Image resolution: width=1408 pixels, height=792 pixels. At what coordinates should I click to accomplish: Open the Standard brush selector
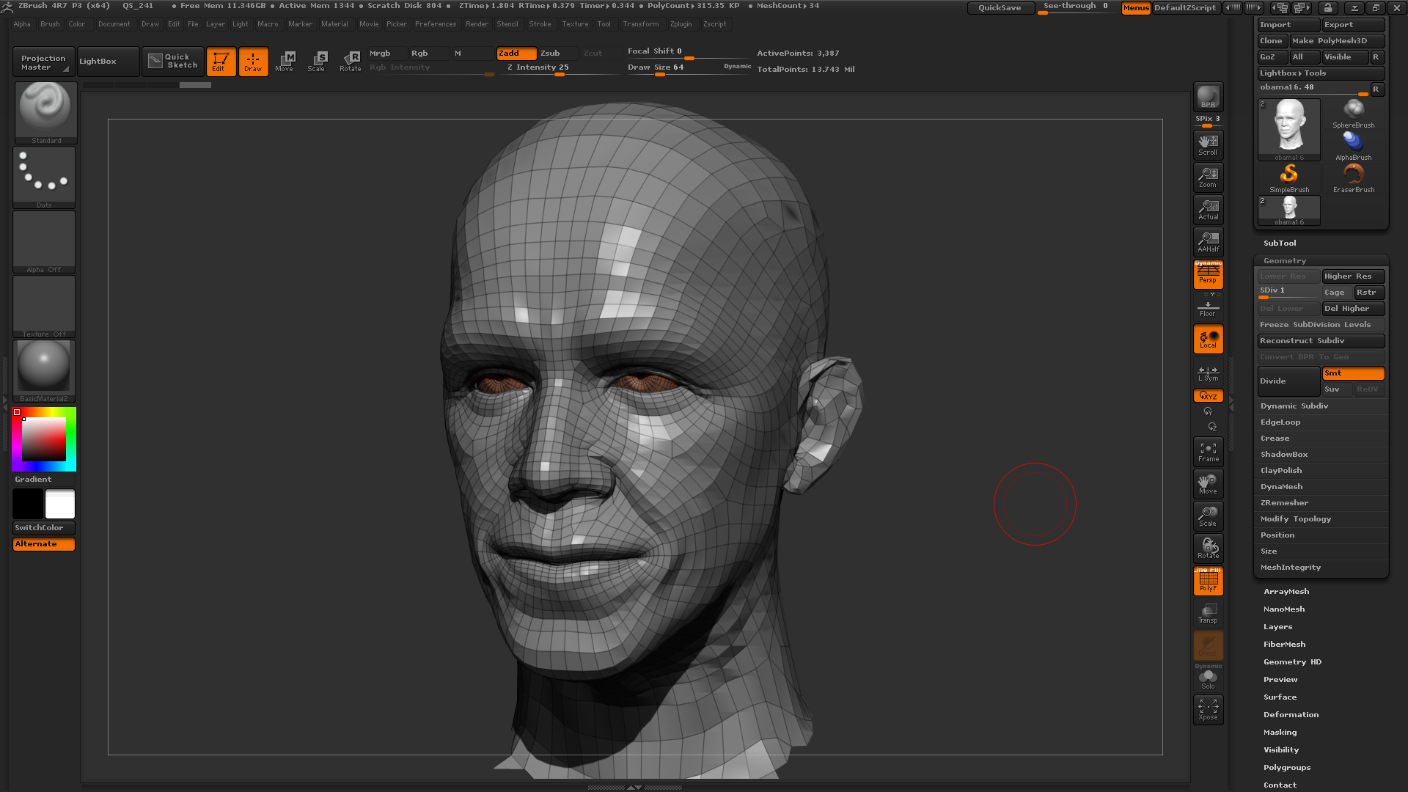(x=45, y=112)
